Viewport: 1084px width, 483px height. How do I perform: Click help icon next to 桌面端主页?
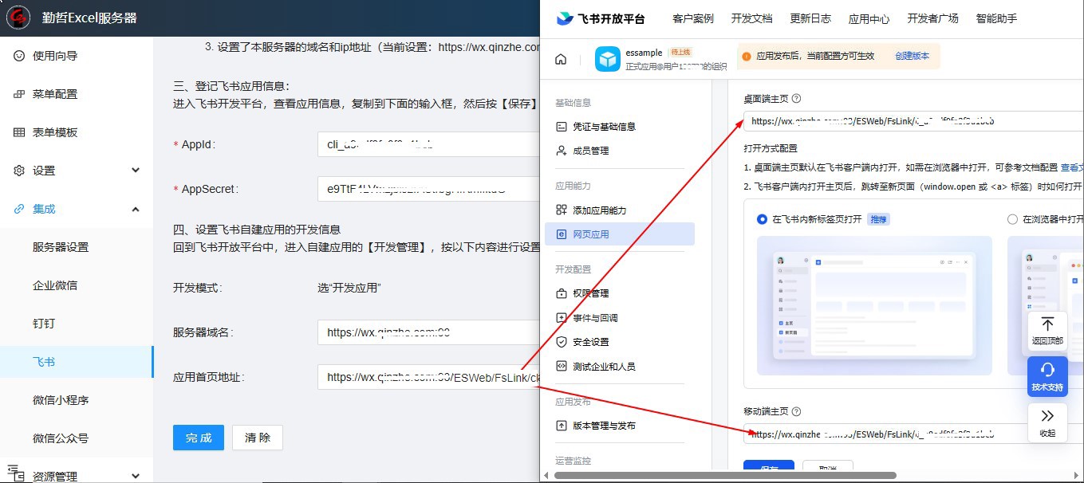(x=796, y=99)
